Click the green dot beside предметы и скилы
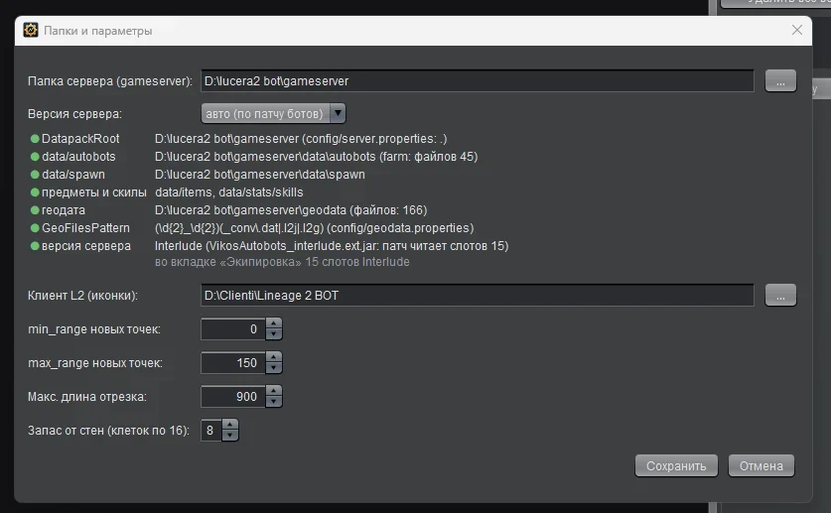 click(x=35, y=192)
